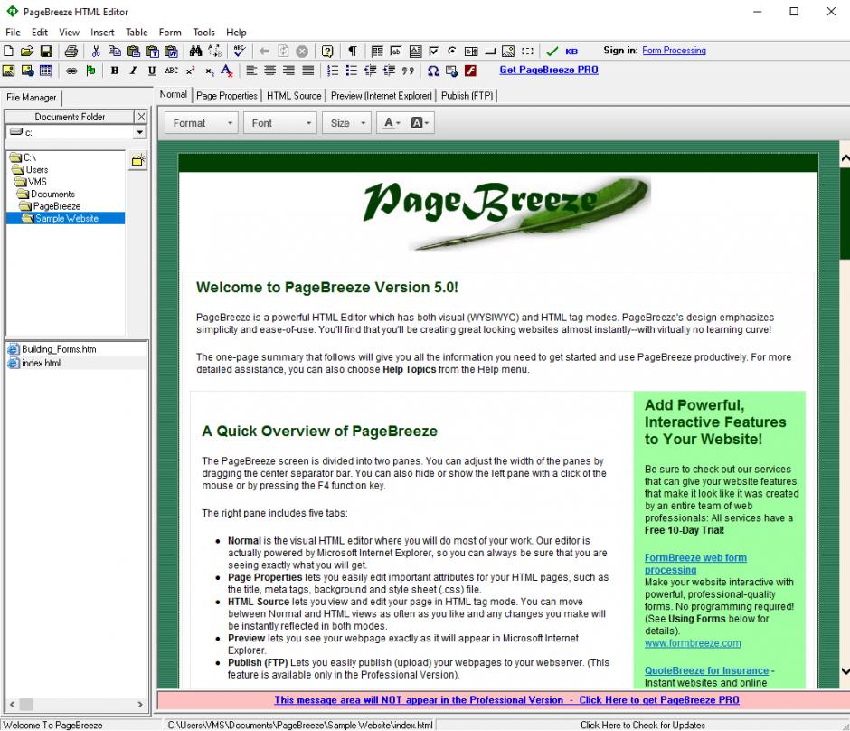Open the Insert menu

pyautogui.click(x=102, y=33)
